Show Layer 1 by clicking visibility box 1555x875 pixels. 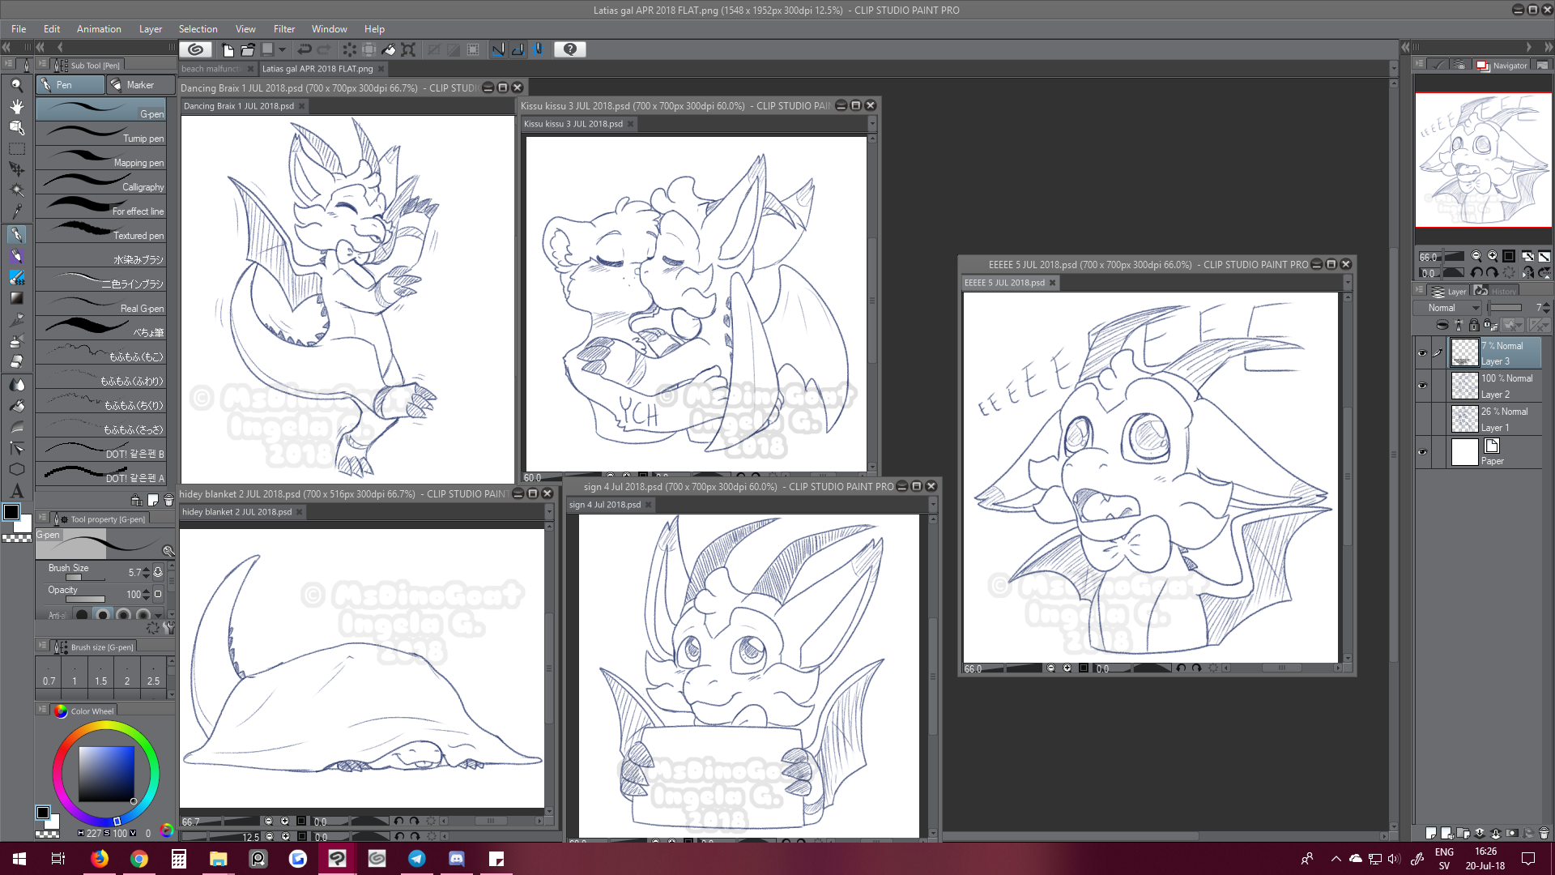pos(1422,419)
